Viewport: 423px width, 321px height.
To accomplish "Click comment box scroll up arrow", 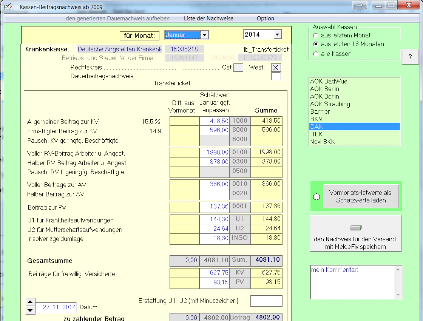I will (x=398, y=270).
